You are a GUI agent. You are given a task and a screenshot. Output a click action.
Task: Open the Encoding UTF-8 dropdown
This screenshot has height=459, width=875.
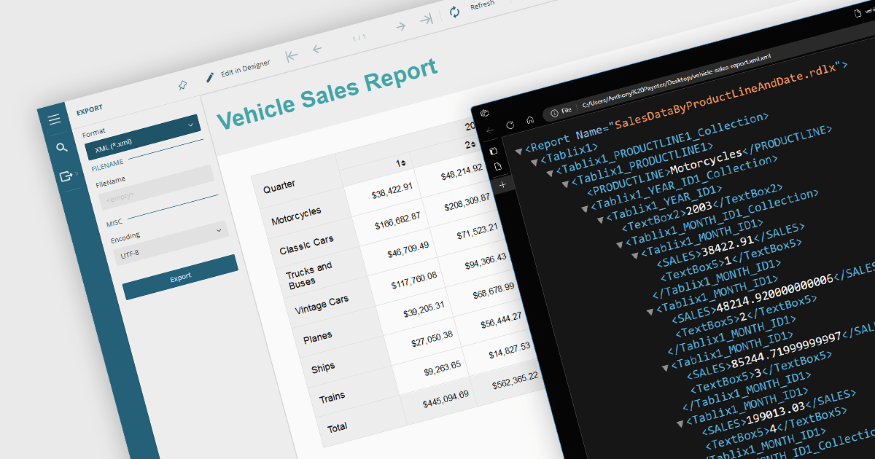(169, 242)
